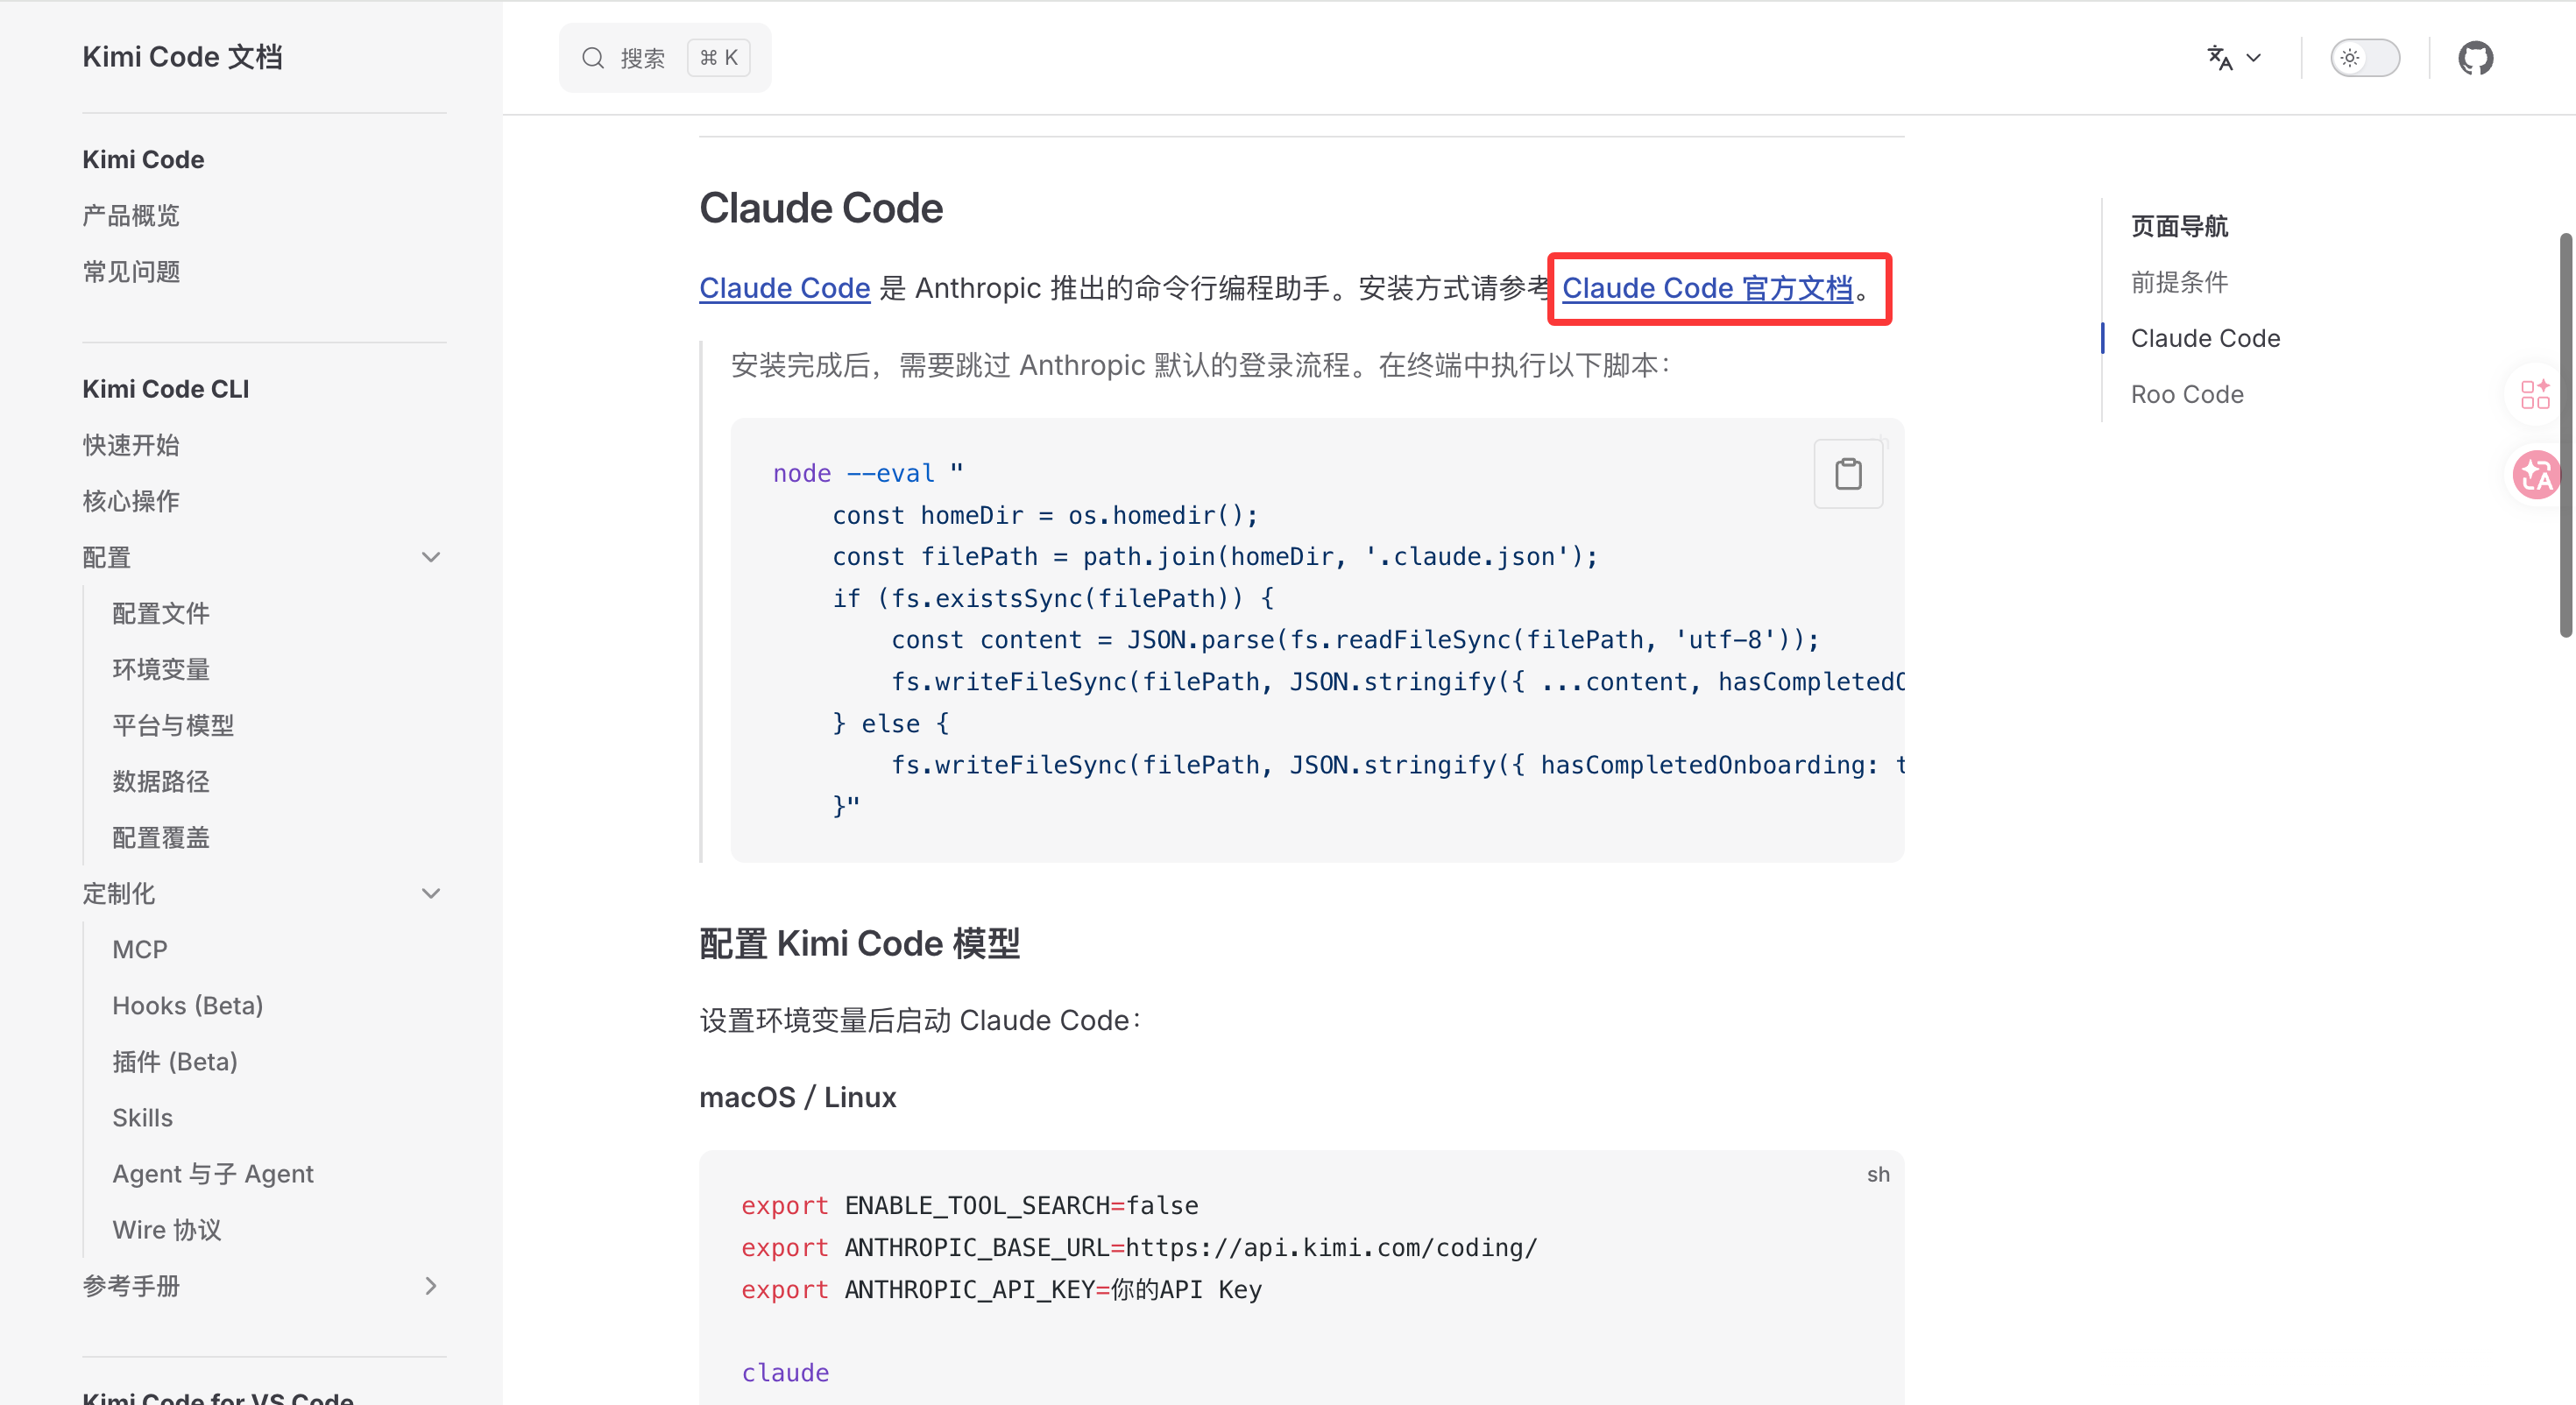Copy the node eval code snippet
2576x1405 pixels.
(1848, 474)
